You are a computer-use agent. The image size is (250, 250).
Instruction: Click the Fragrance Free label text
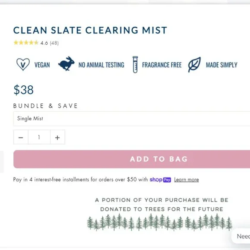point(162,65)
